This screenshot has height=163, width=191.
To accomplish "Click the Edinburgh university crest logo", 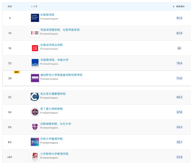I will tap(35, 112).
